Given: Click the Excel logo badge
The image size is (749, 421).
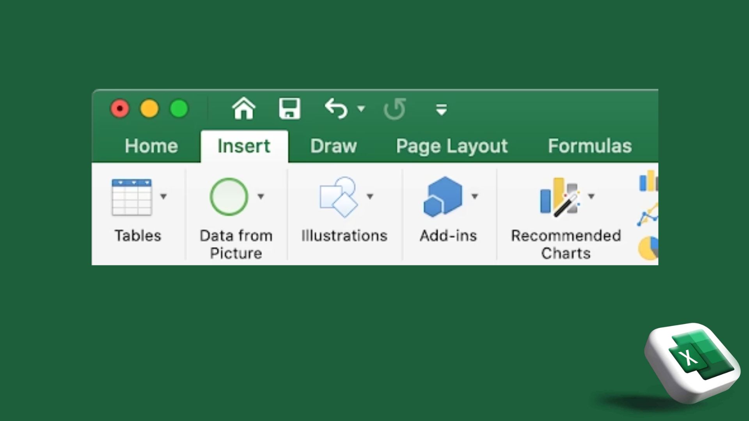Looking at the screenshot, I should [x=693, y=363].
